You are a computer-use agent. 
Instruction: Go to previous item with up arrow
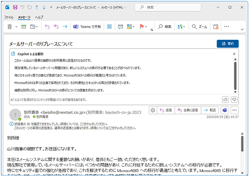tap(37, 7)
